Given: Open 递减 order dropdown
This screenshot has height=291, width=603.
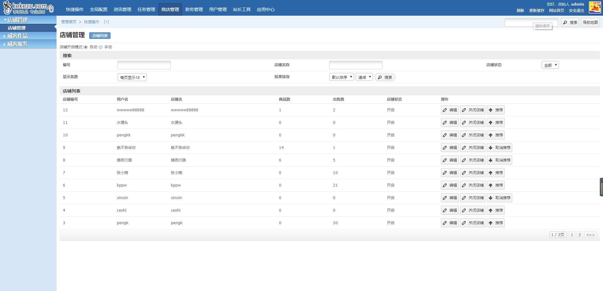Looking at the screenshot, I should 364,77.
